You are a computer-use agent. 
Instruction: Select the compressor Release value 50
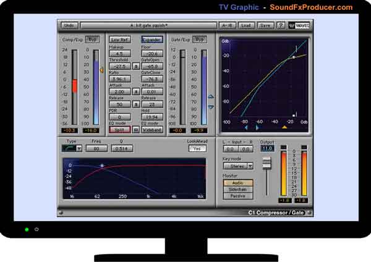point(120,104)
